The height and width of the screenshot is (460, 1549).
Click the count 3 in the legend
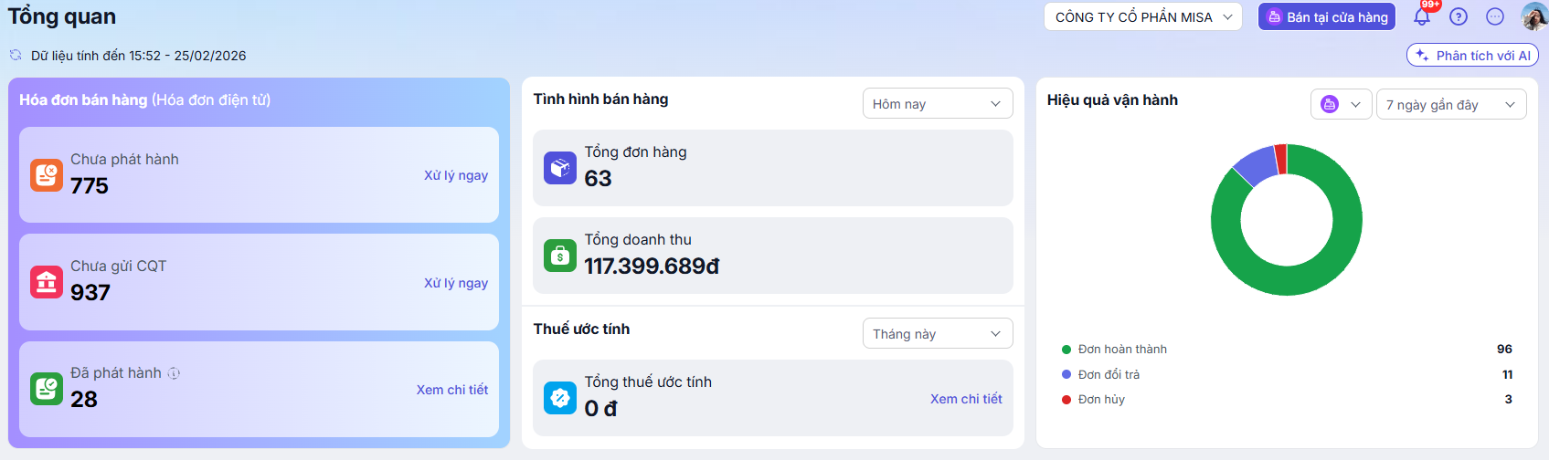click(x=1508, y=400)
